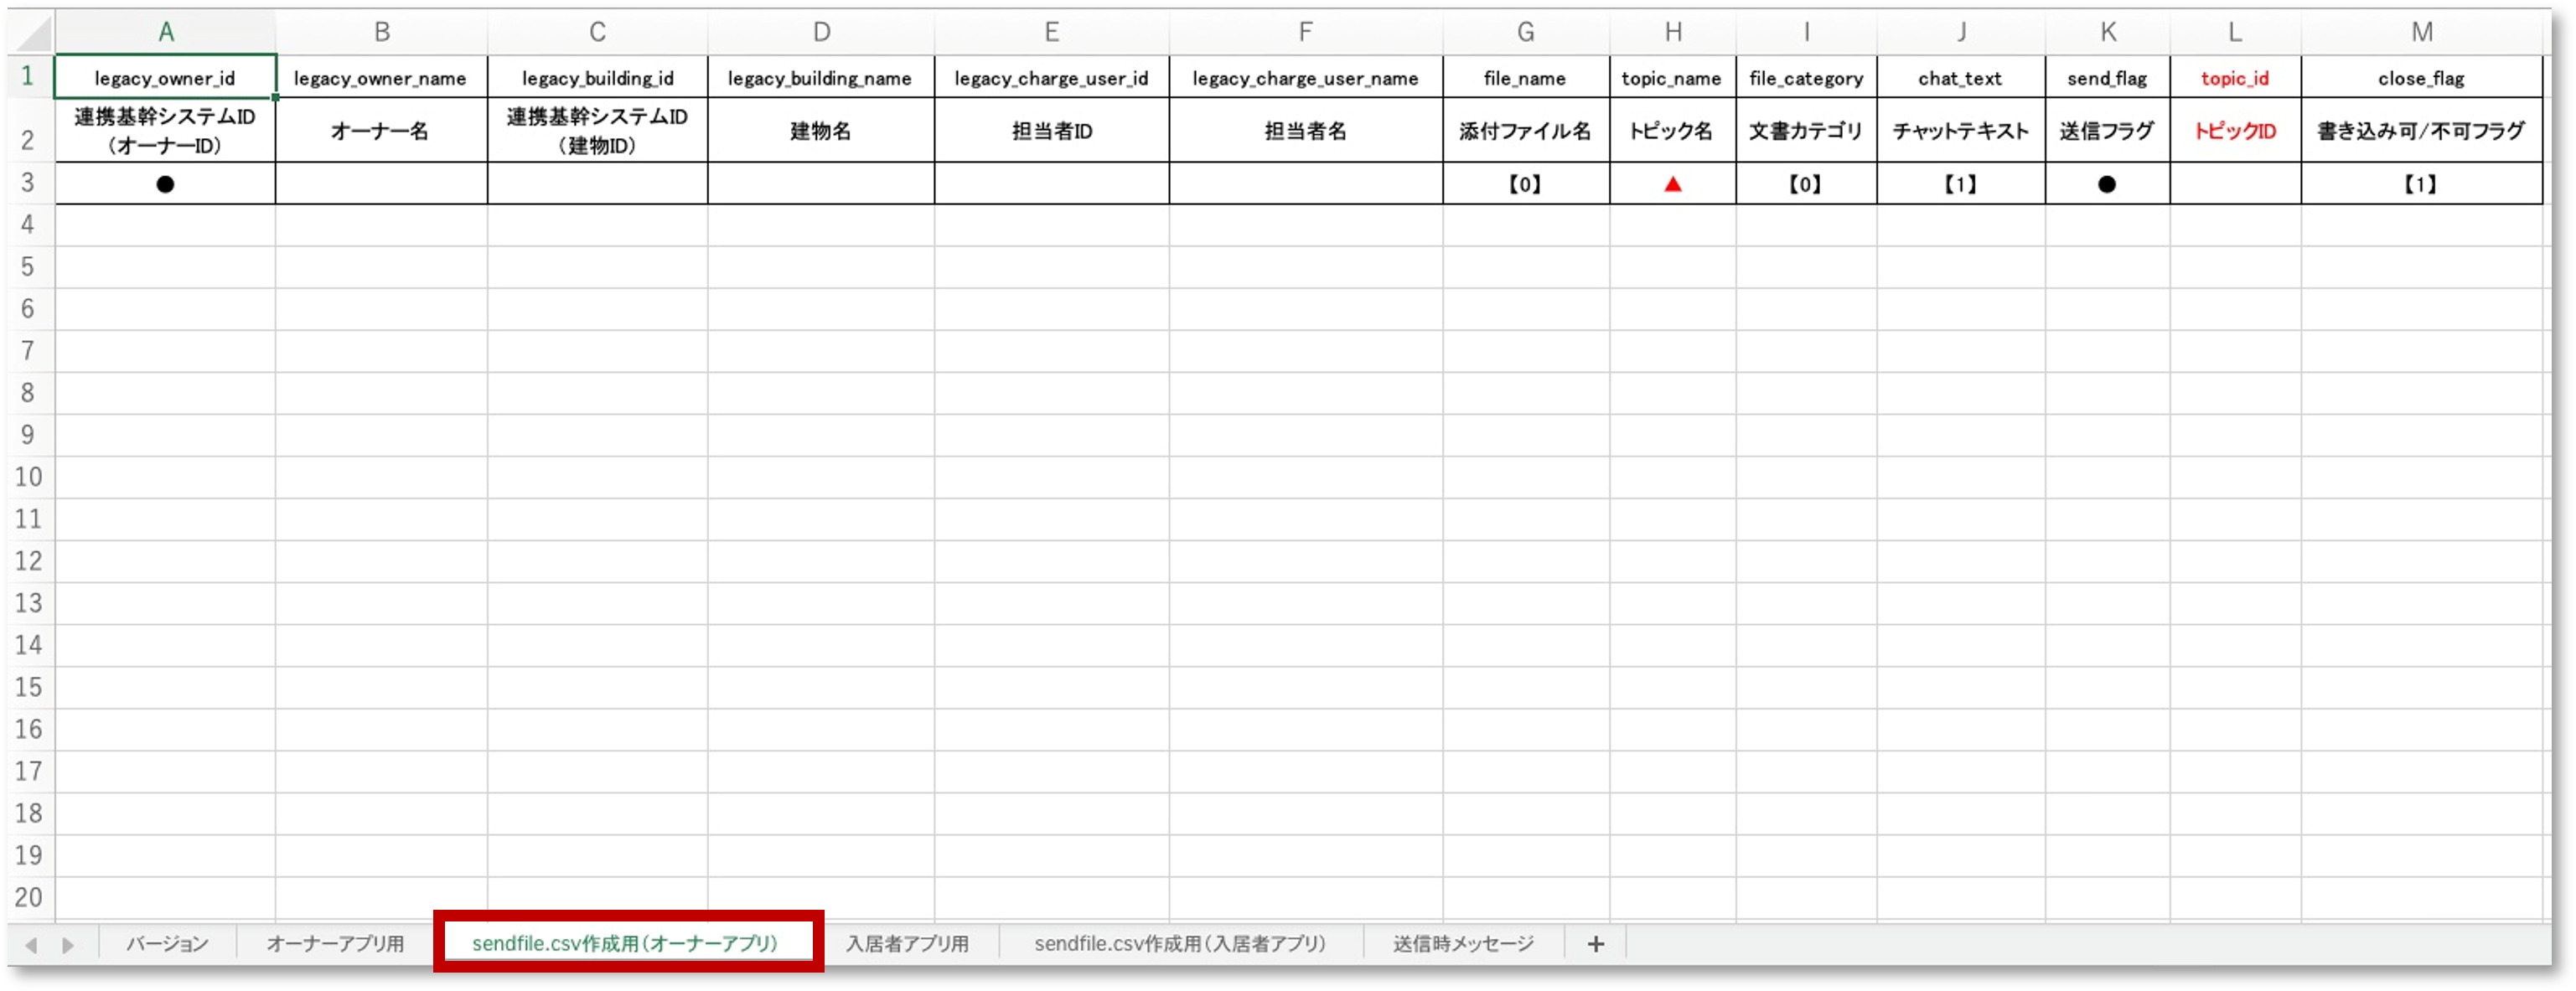Viewport: 2576px width, 991px height.
Task: Click the red triangle marker in topic_name column
Action: 1673,184
